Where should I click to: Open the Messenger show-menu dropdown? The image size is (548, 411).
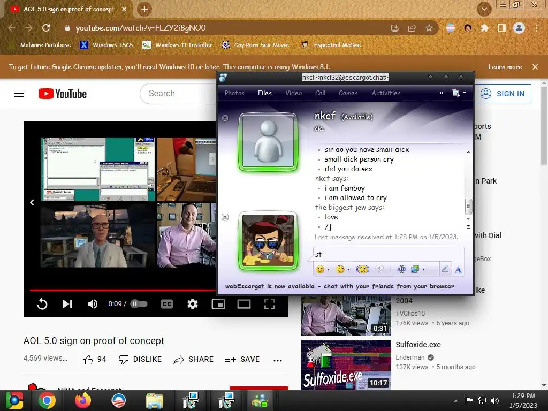pos(459,93)
